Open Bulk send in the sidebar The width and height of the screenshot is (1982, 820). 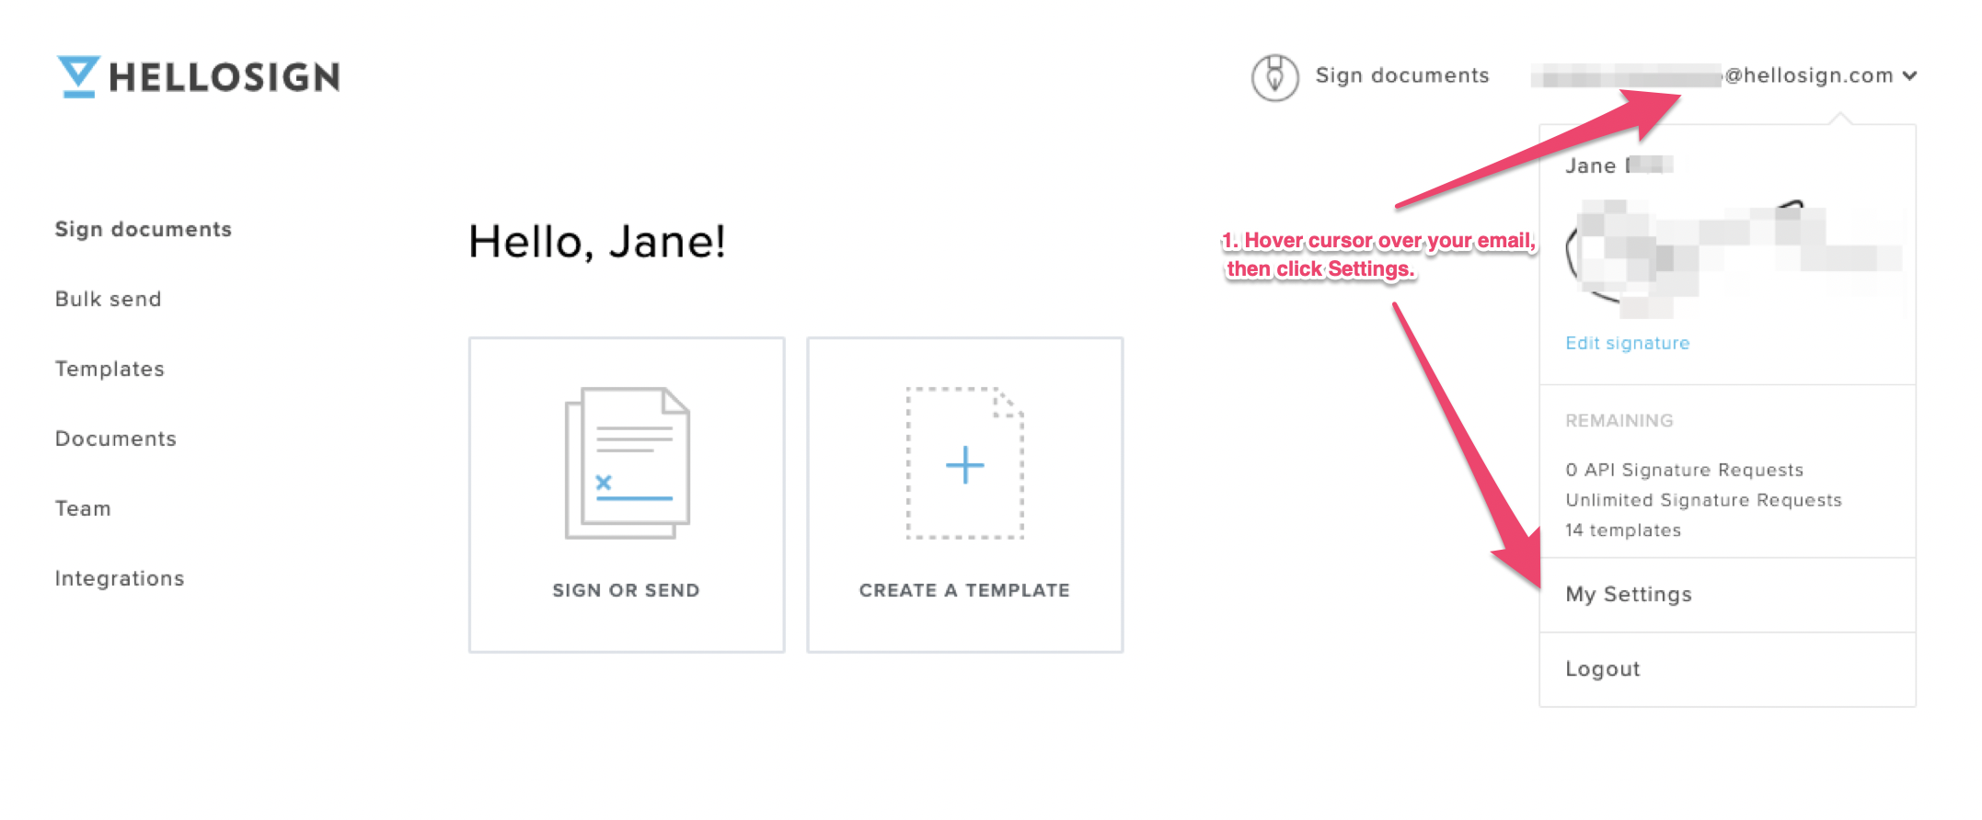[x=109, y=299]
